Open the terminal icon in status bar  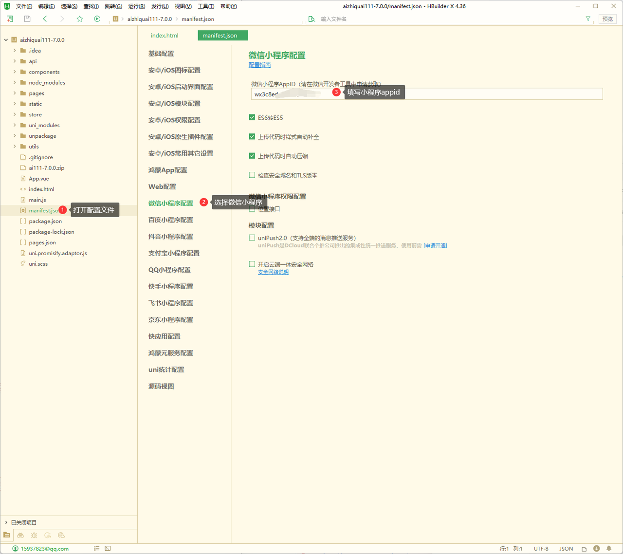tap(108, 548)
